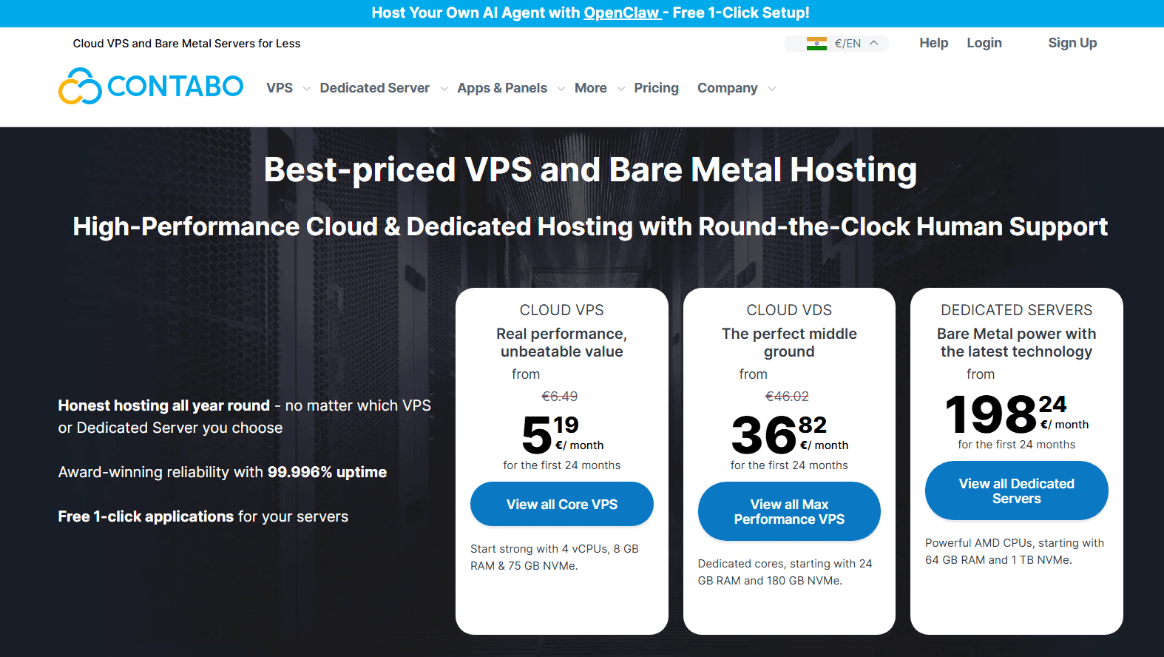Click 'Honest hosting all year round' text
This screenshot has width=1164, height=657.
[x=164, y=405]
